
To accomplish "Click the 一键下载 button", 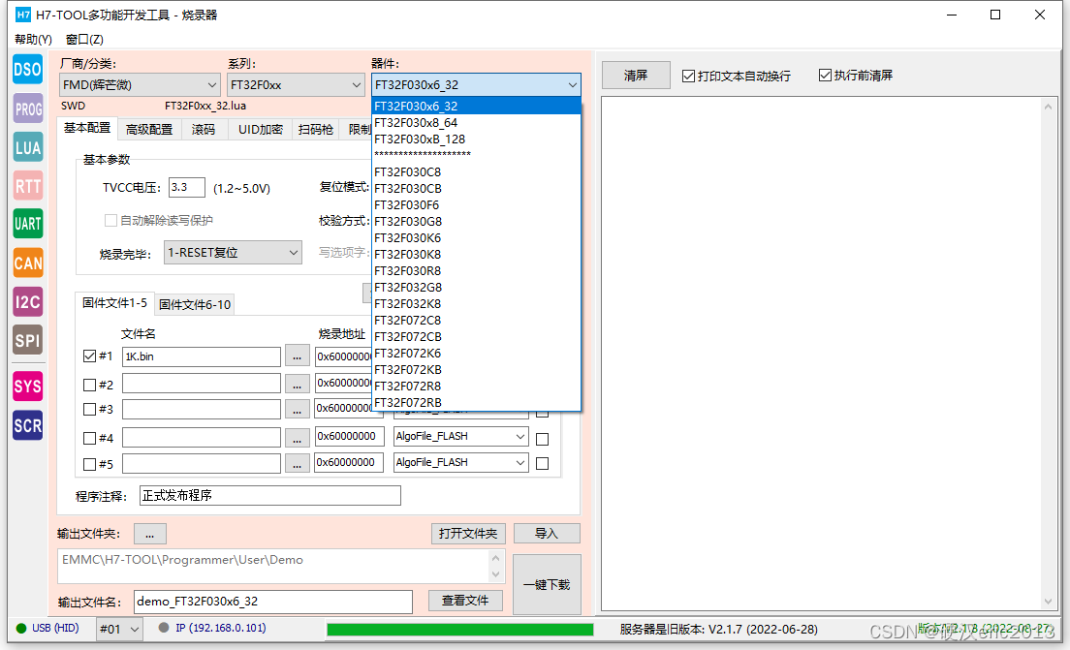I will pyautogui.click(x=547, y=584).
